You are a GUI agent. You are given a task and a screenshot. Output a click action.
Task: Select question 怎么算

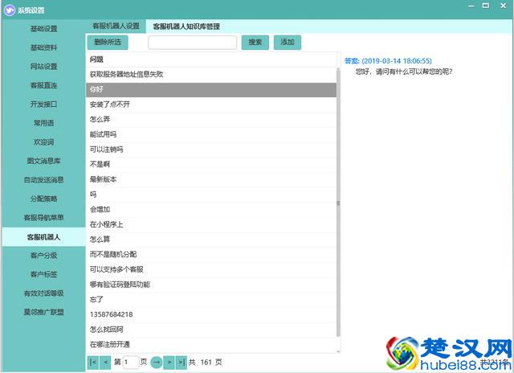[211, 240]
